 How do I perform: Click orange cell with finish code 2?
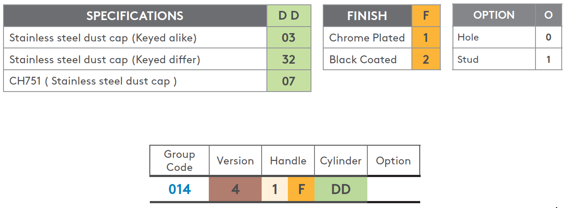(426, 59)
